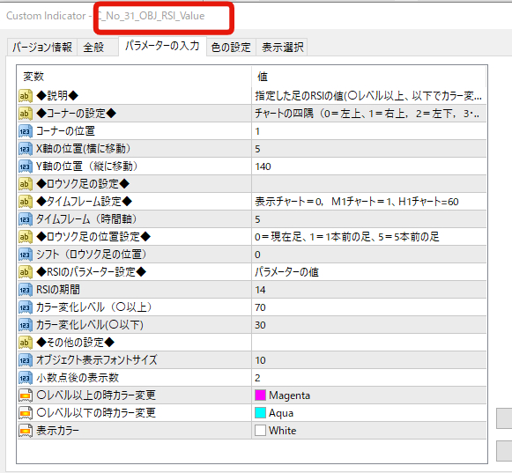Click the color icon beside 〇レベル以下の時カラー変更
Viewport: 512px width, 473px height.
pyautogui.click(x=26, y=413)
